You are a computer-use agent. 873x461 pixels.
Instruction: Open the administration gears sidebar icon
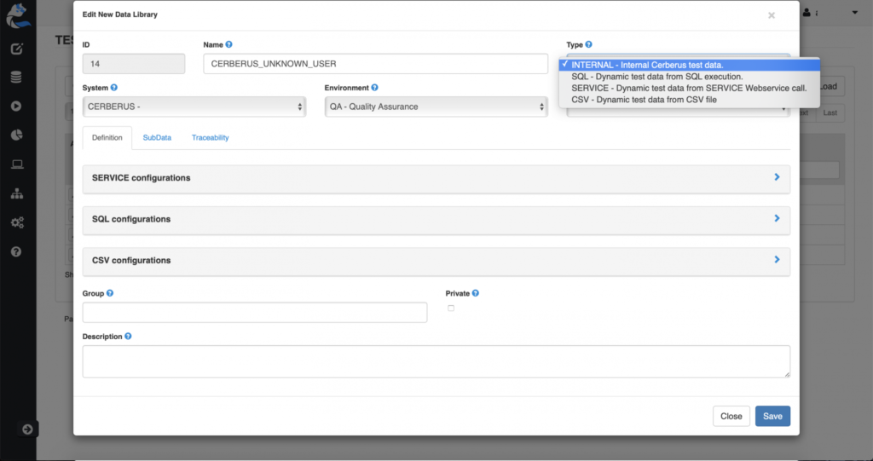point(17,222)
